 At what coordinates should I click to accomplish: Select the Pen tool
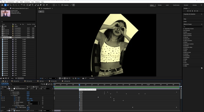(x=29, y=5)
